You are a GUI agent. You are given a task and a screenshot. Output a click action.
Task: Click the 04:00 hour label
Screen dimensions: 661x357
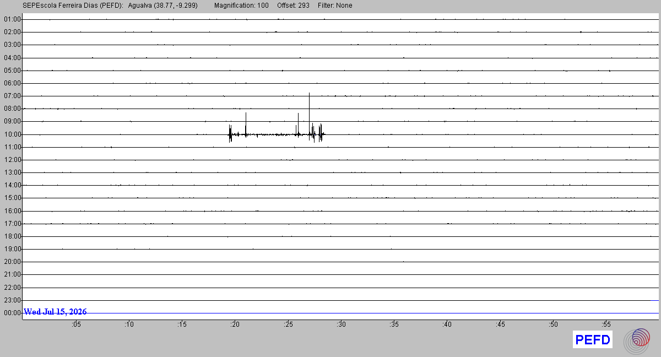tap(12, 57)
